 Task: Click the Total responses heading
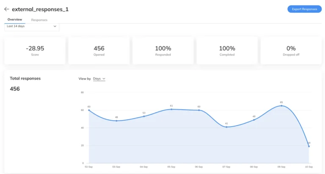click(25, 78)
